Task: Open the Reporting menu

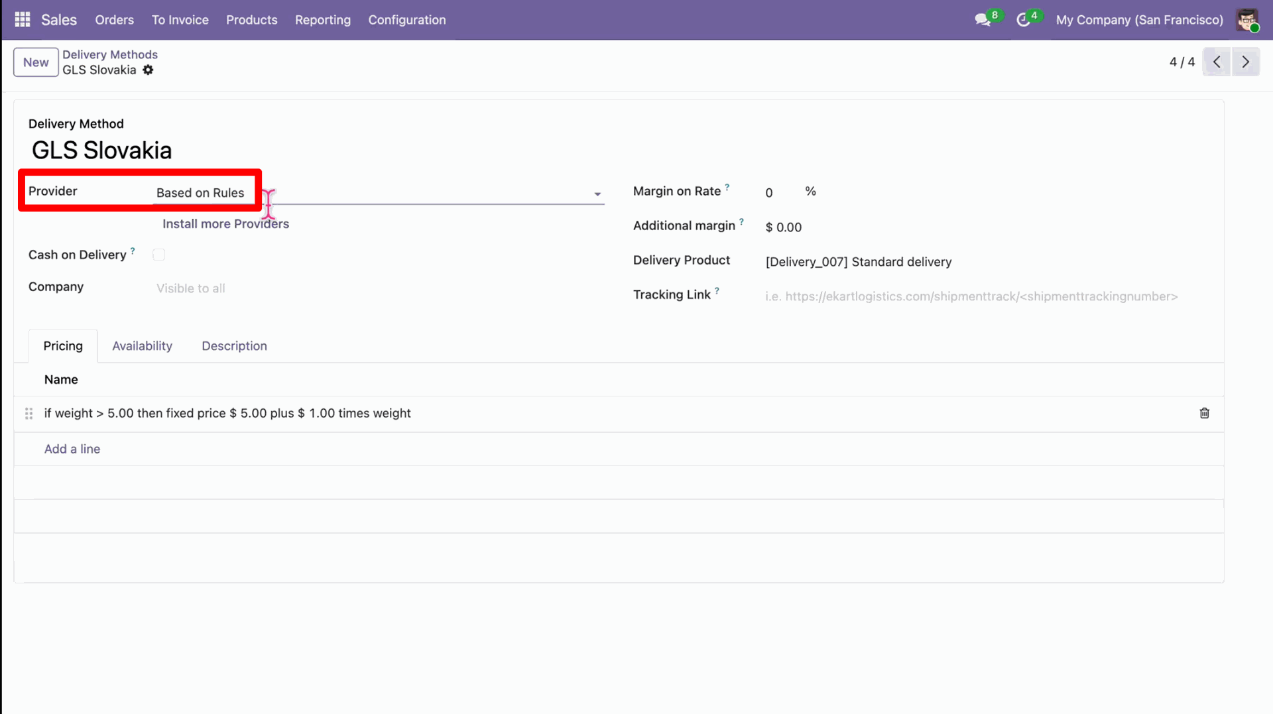Action: pos(323,20)
